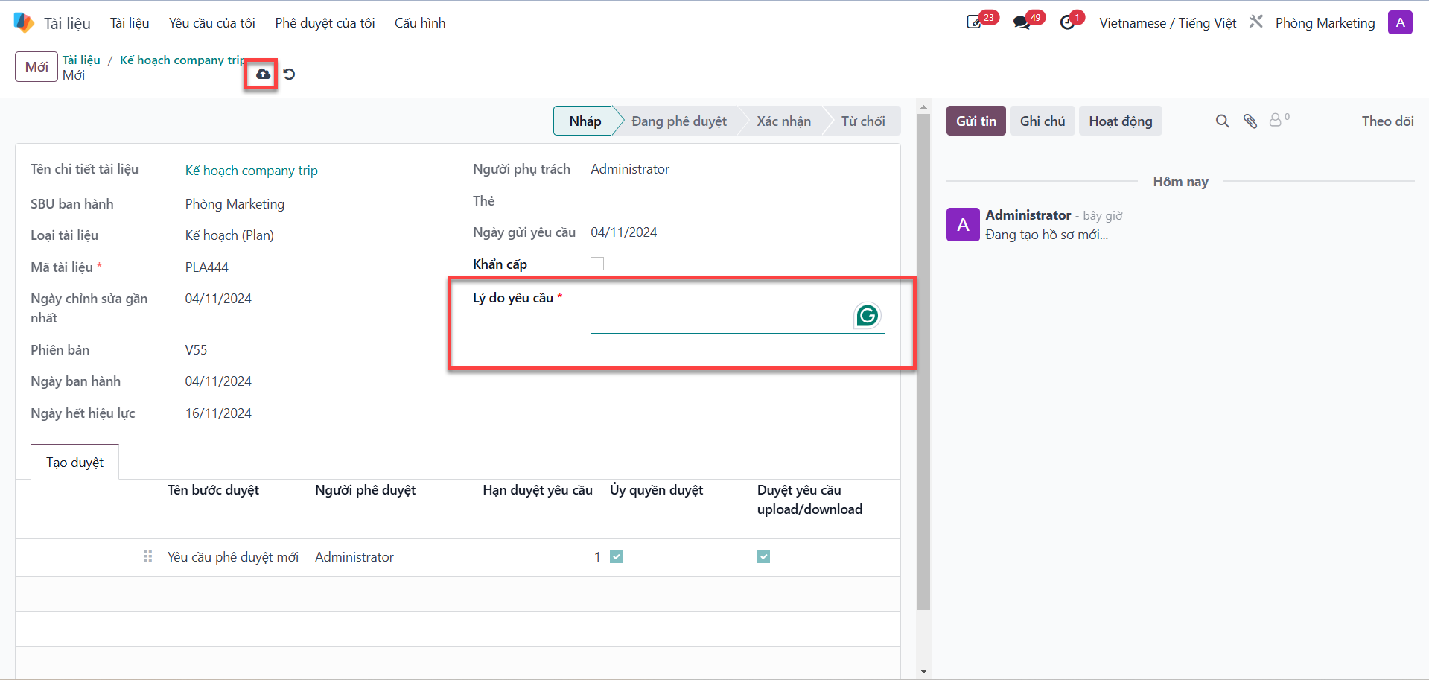Image resolution: width=1429 pixels, height=680 pixels.
Task: Click the Grammarly icon in reason field
Action: (x=868, y=316)
